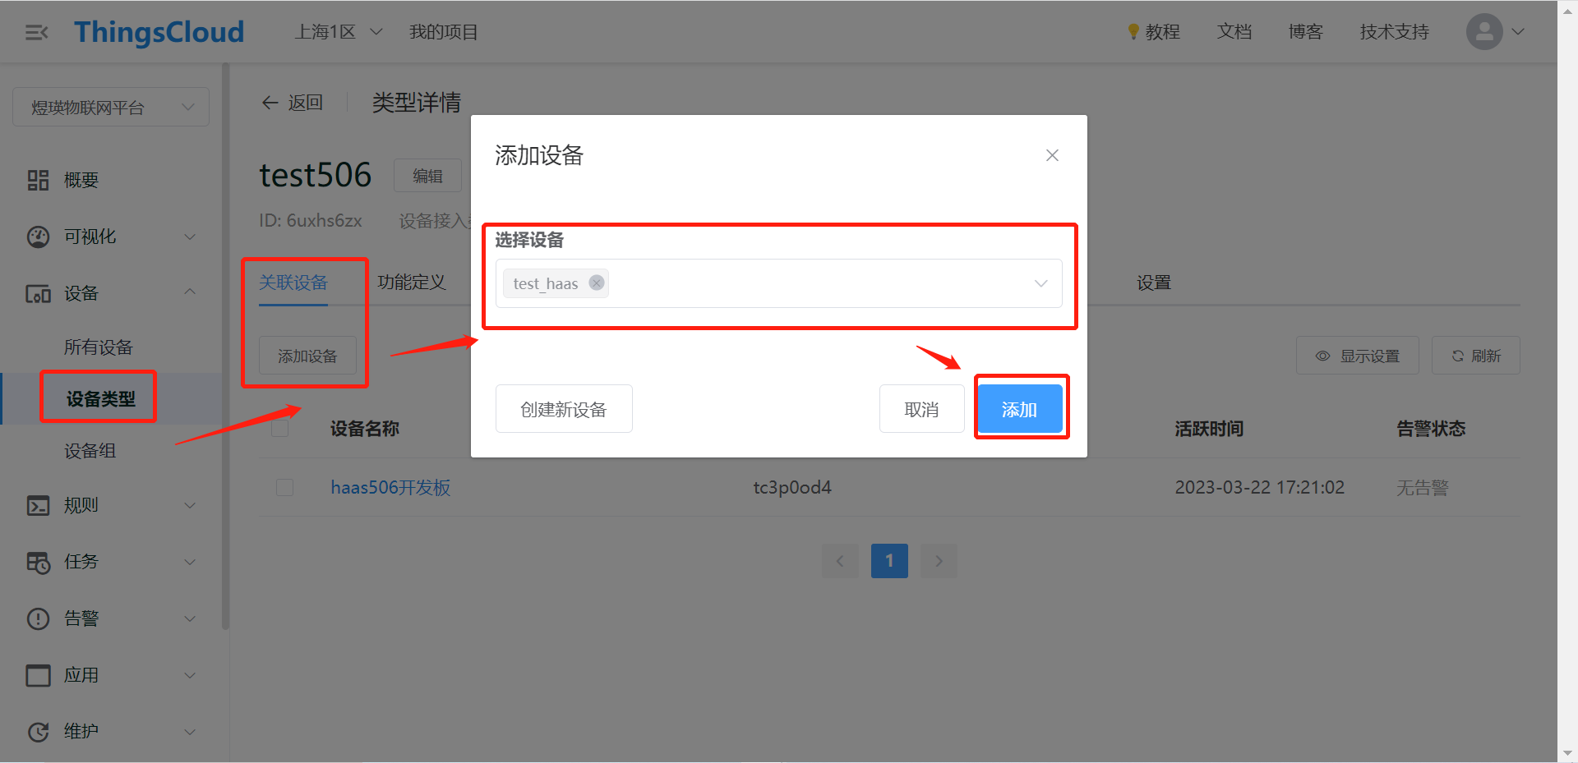Viewport: 1578px width, 763px height.
Task: Open 所有设备 in the sidebar
Action: coord(99,347)
